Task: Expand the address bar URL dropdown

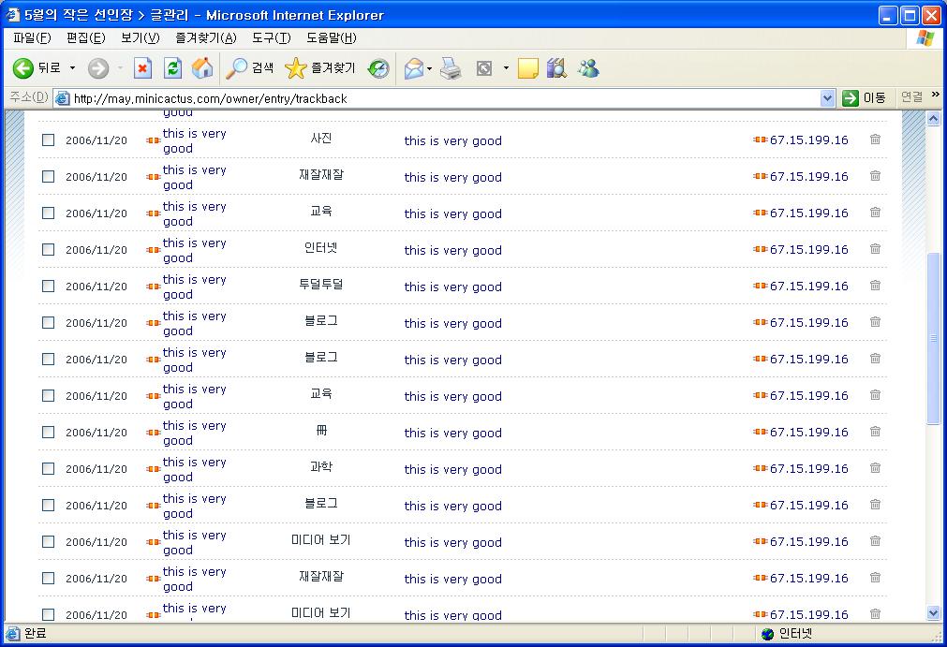Action: point(827,98)
